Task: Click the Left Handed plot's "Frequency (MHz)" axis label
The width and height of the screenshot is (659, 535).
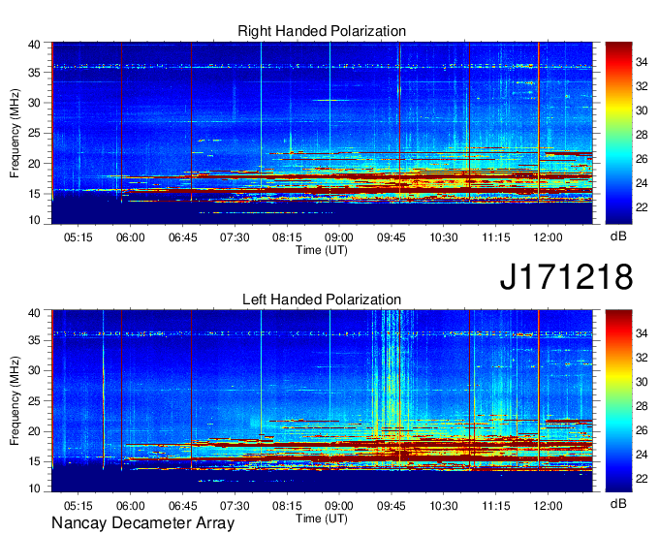Action: click(15, 401)
